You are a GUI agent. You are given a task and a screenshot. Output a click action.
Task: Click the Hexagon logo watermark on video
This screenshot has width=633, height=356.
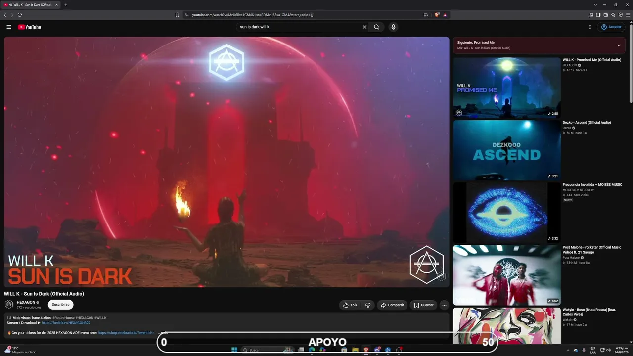coord(427,265)
